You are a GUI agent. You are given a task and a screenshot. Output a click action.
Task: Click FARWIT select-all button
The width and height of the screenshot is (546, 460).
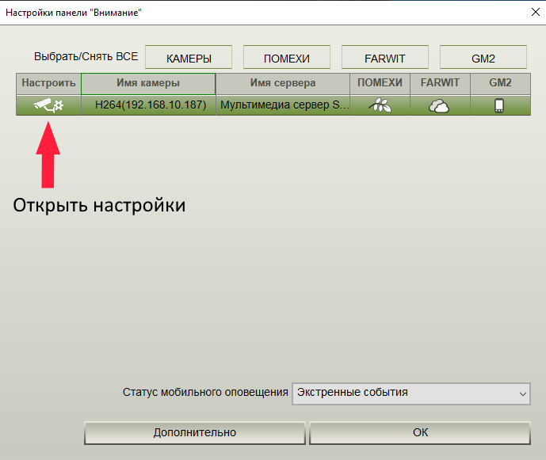pyautogui.click(x=385, y=57)
